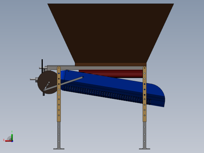This screenshot has width=204, height=153.
Task: Select the red stacked bellows under frame
Action: tap(111, 74)
